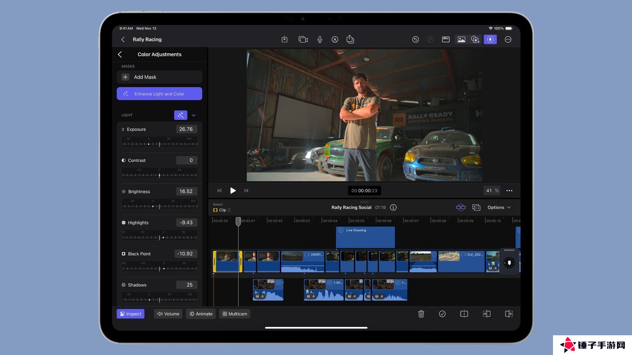Click the Exposure slider track

159,144
